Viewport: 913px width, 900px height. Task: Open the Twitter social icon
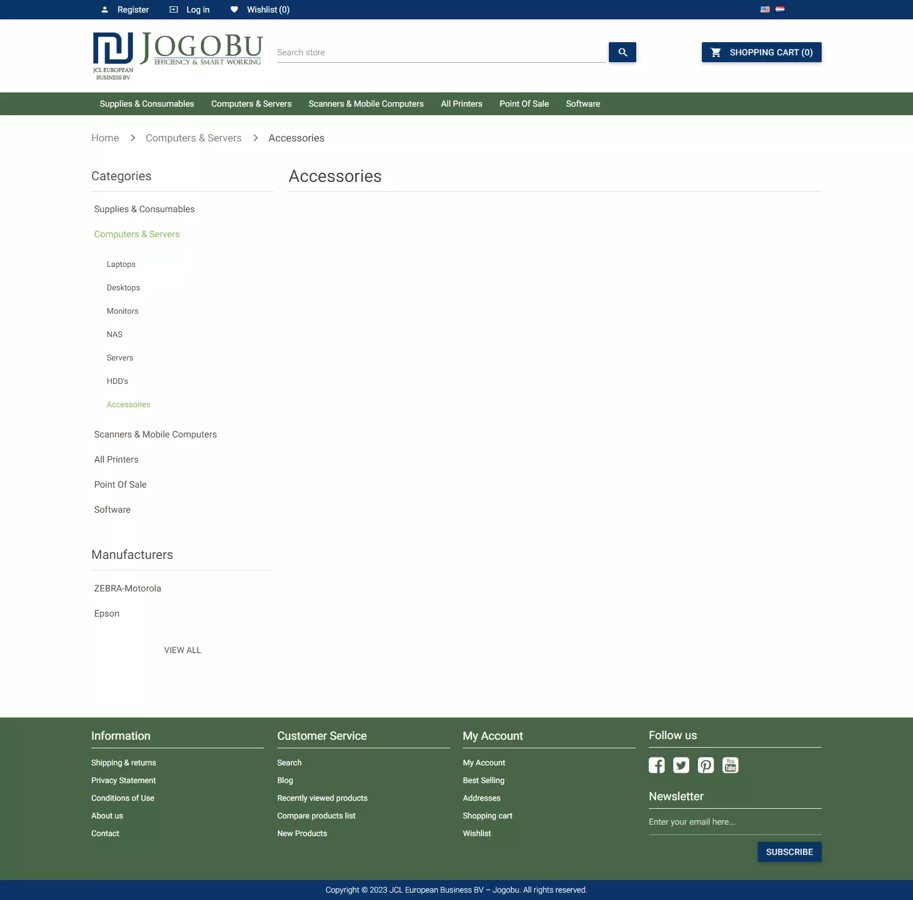click(681, 765)
